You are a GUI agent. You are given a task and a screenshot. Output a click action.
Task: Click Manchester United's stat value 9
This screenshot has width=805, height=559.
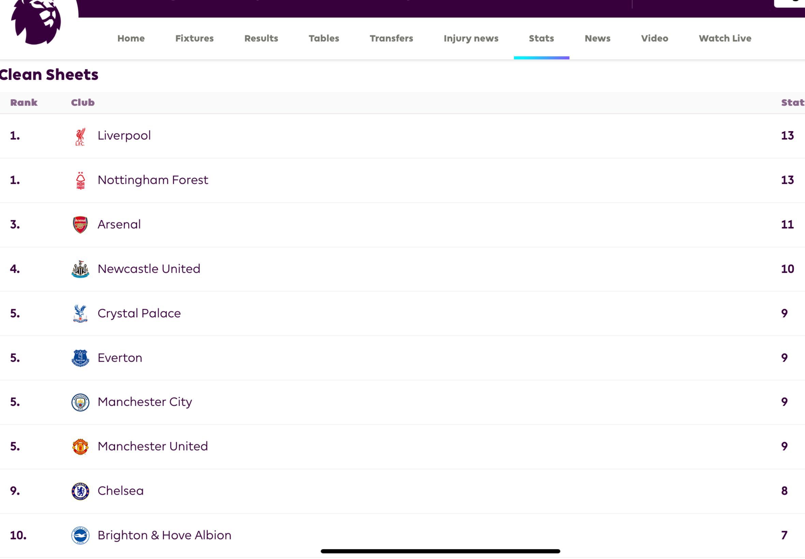[x=784, y=446]
